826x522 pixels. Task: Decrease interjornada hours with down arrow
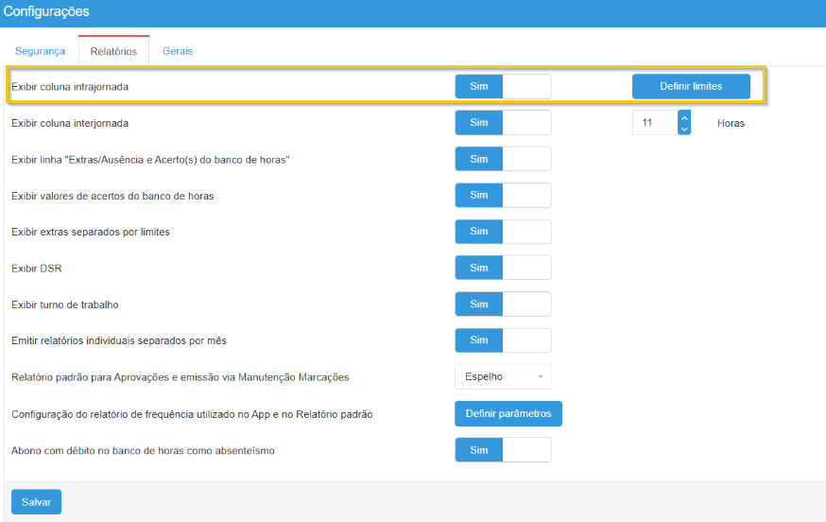[x=684, y=129]
